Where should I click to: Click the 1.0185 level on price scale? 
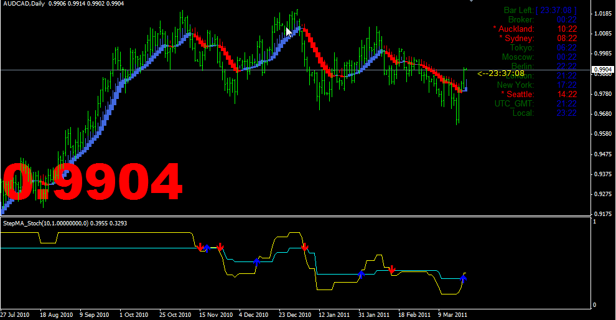point(602,13)
